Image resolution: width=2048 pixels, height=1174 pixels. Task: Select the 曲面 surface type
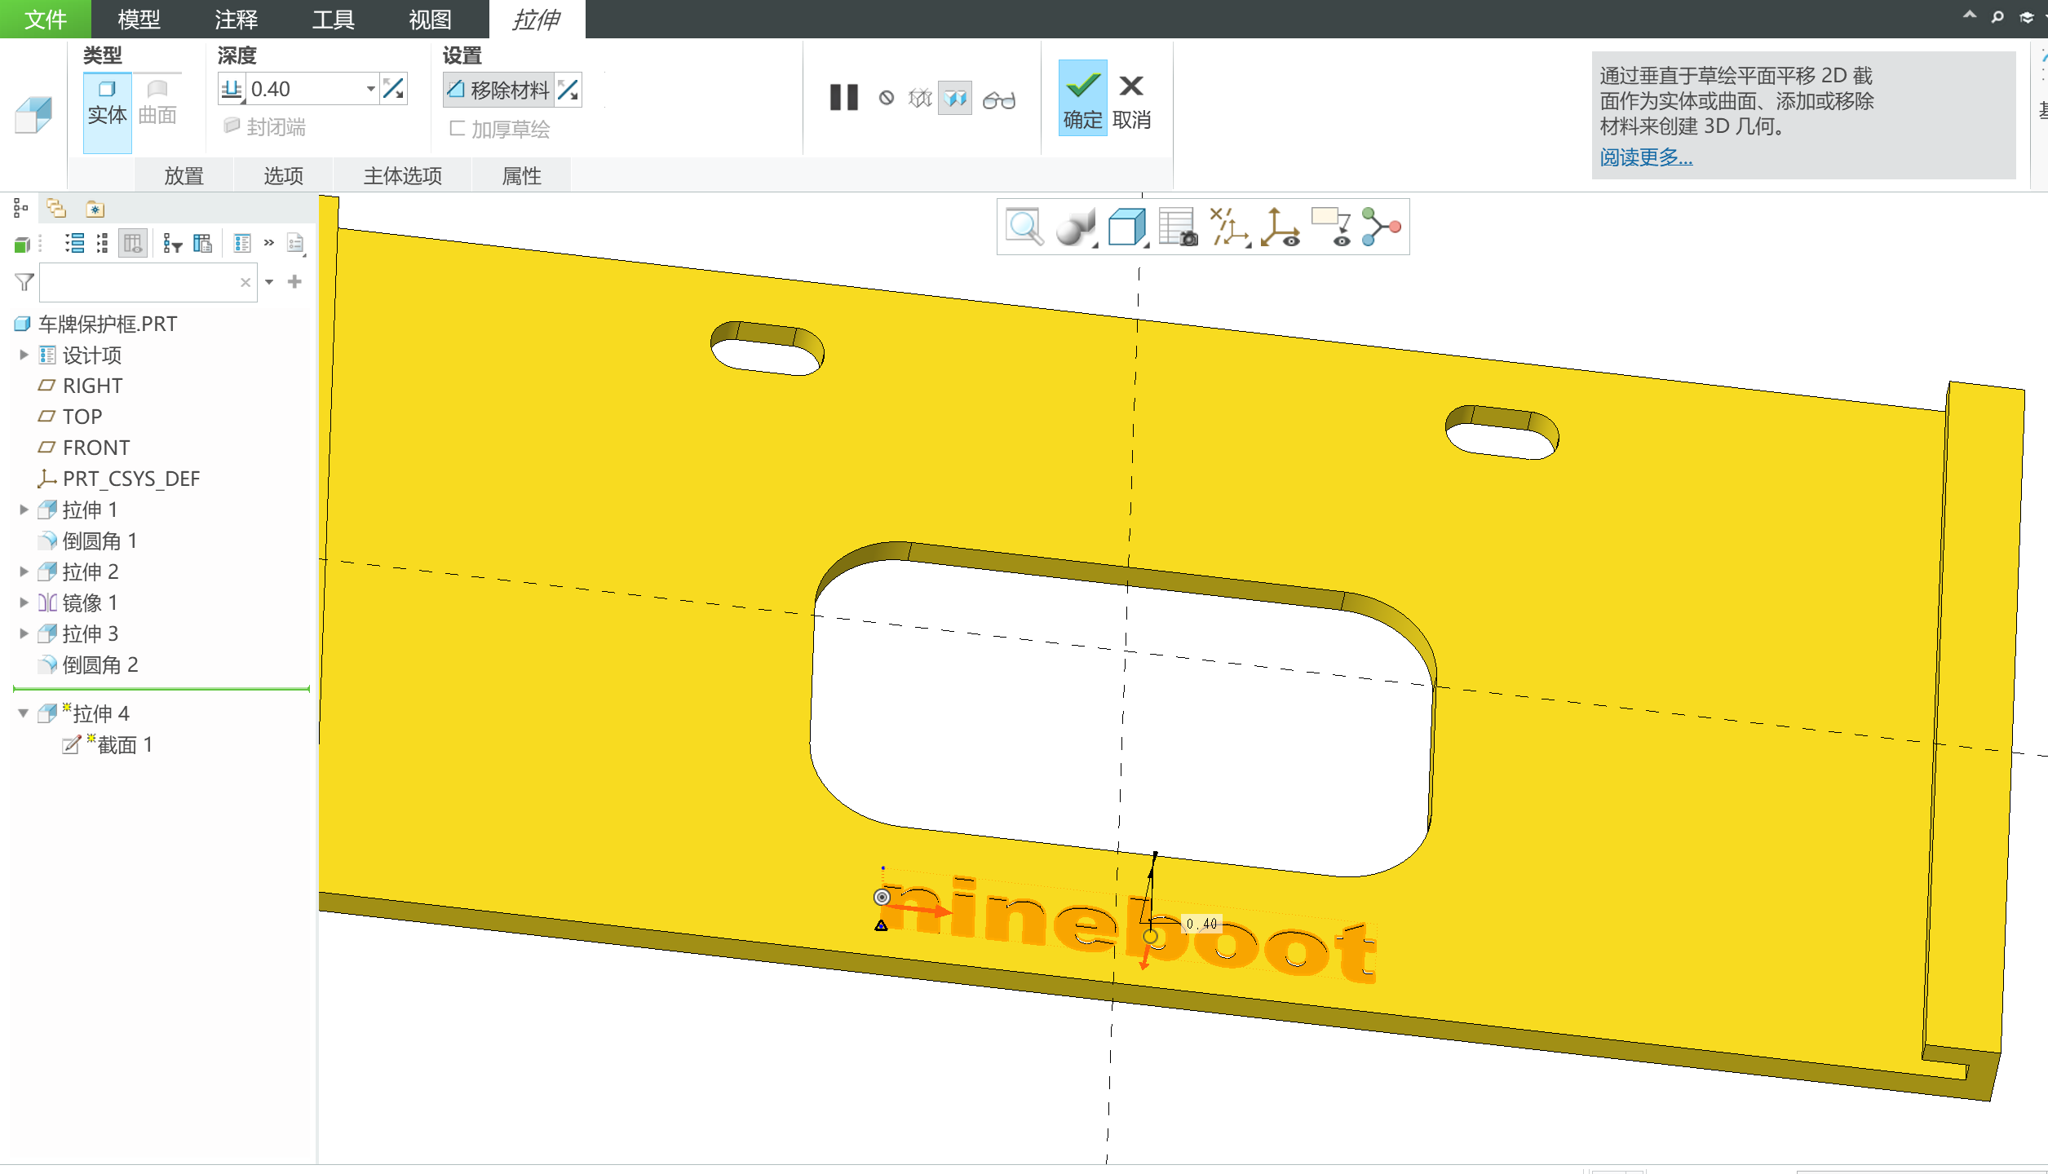pyautogui.click(x=157, y=103)
